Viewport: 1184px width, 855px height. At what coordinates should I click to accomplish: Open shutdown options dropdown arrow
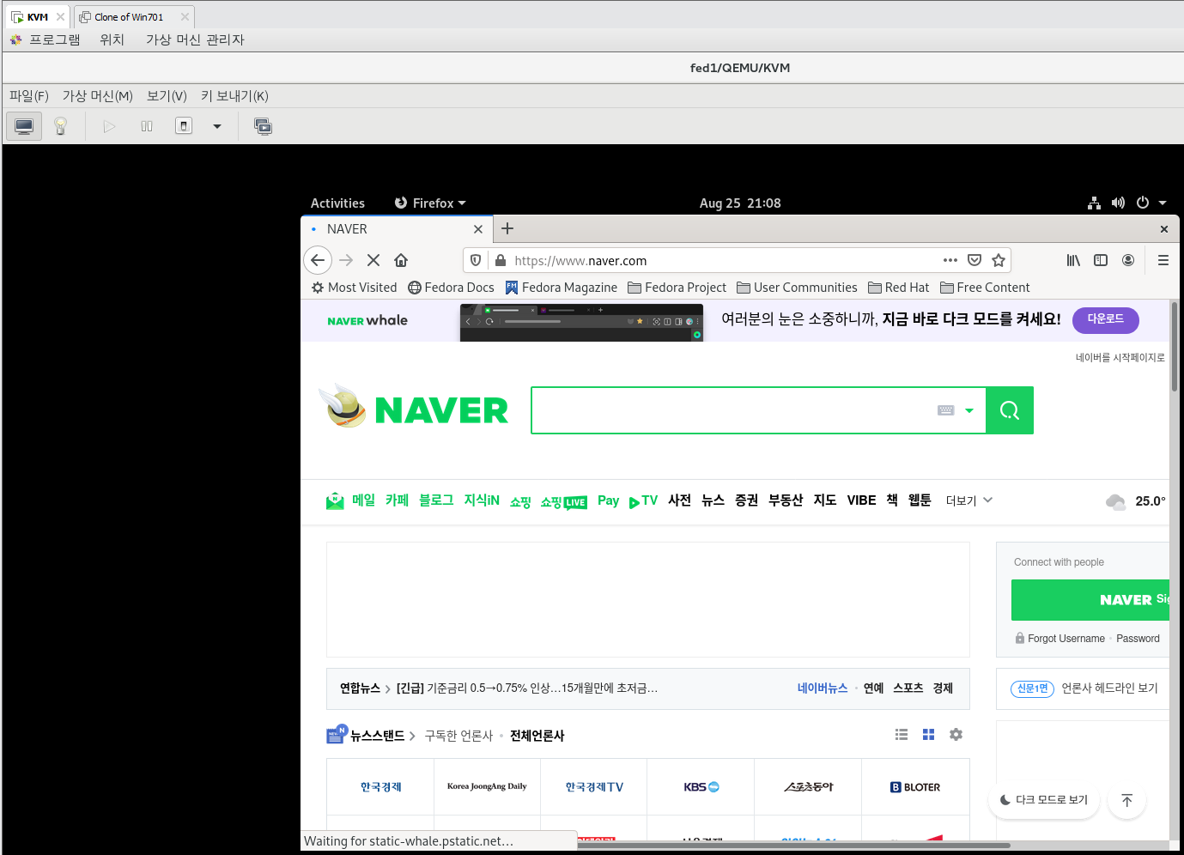pyautogui.click(x=217, y=126)
